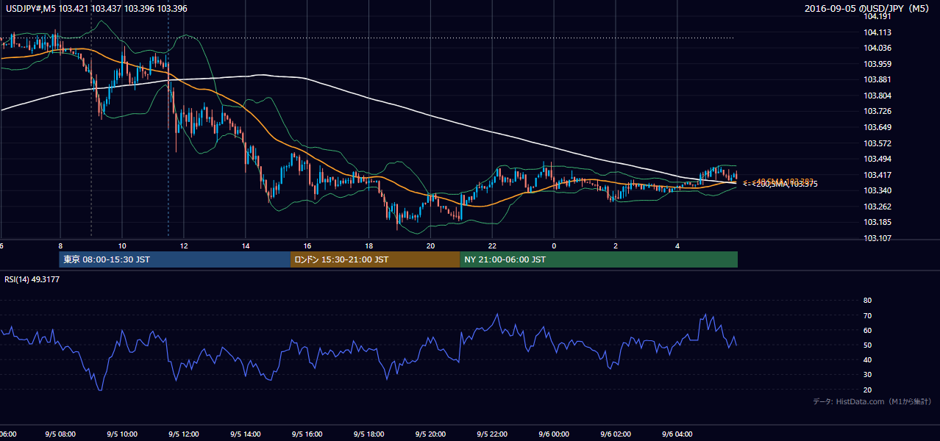
Task: Click price axis label 103.494
Action: (878, 159)
